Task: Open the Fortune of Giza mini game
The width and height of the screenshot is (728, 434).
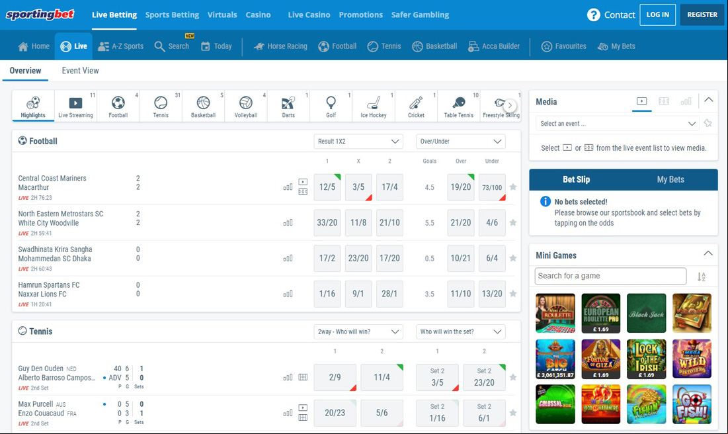Action: pos(601,359)
